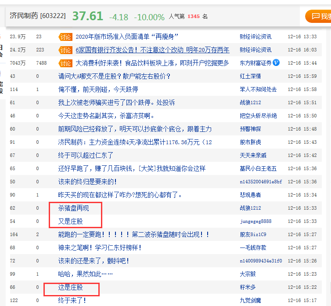Click the timestamp 12-16 15:17
This screenshot has width=331, height=306.
302,300
